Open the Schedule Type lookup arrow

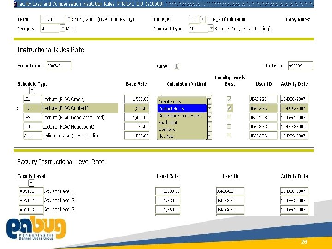tap(32, 90)
